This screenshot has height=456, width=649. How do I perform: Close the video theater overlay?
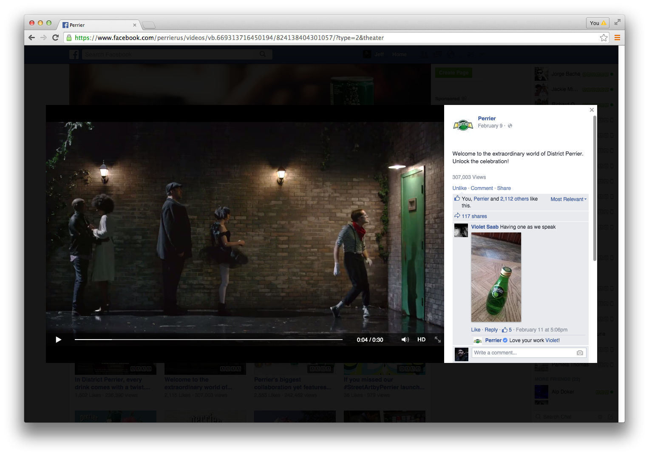[592, 110]
